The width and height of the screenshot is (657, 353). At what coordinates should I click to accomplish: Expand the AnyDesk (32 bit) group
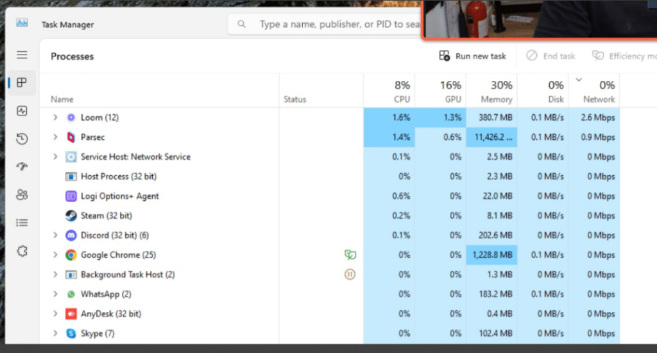pyautogui.click(x=55, y=314)
